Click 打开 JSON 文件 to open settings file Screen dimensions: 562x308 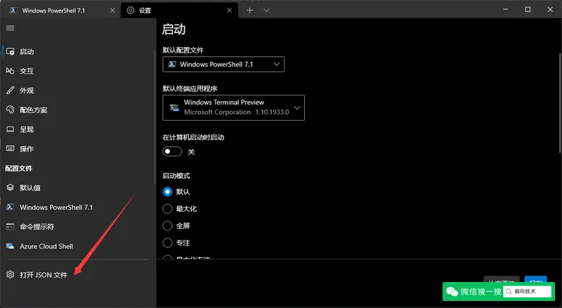click(77, 275)
